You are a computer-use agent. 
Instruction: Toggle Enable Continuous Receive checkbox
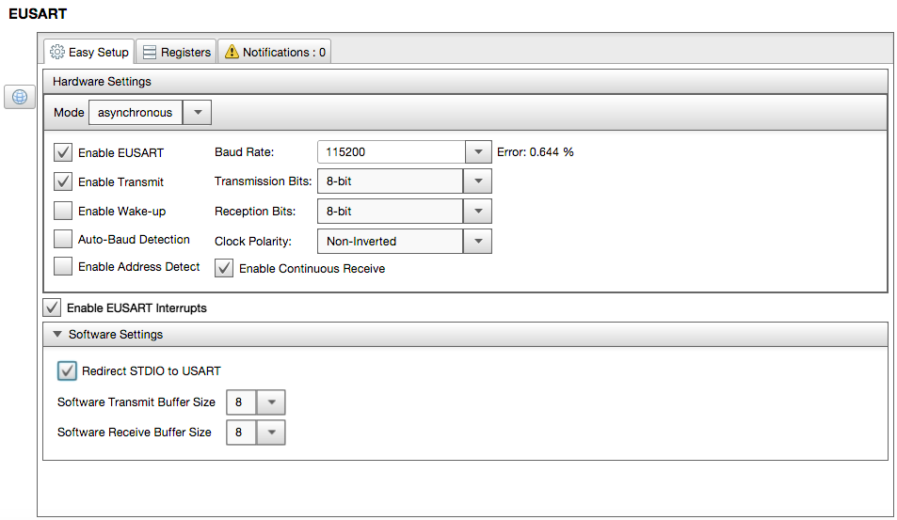coord(224,268)
